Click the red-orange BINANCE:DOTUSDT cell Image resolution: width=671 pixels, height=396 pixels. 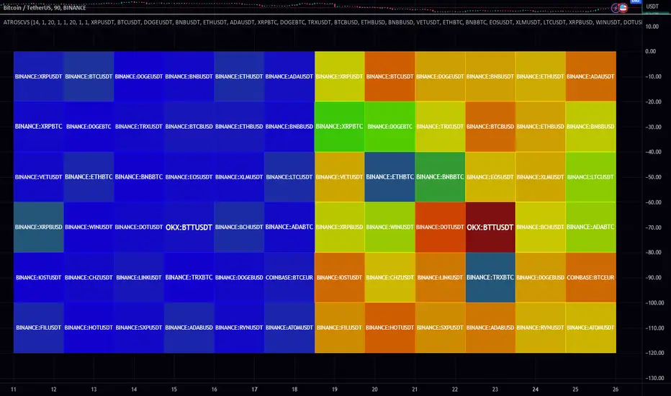pyautogui.click(x=440, y=228)
